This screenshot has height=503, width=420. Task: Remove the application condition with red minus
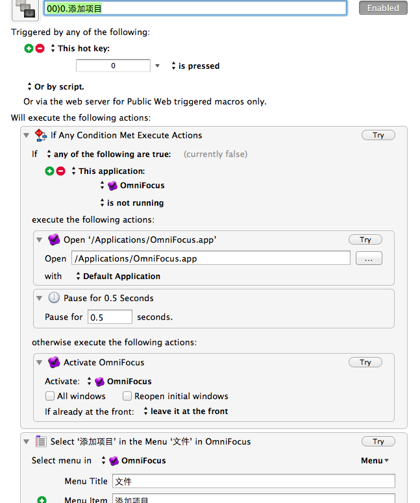click(60, 171)
